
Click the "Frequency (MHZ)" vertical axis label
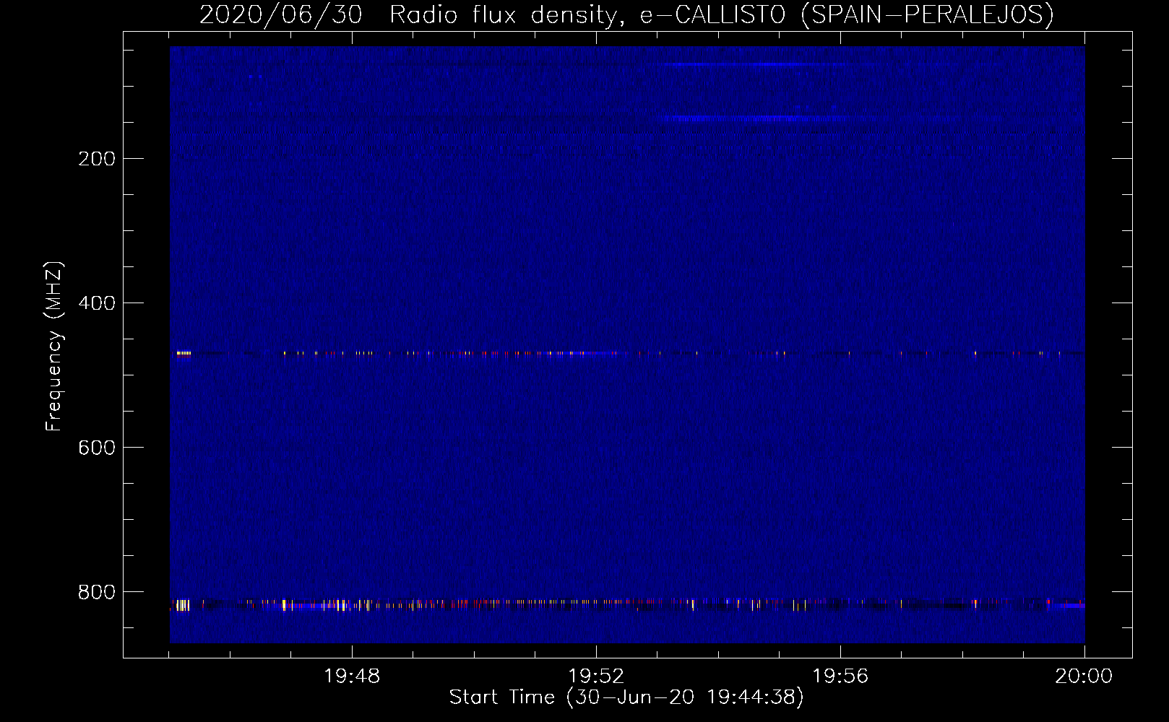click(x=54, y=346)
